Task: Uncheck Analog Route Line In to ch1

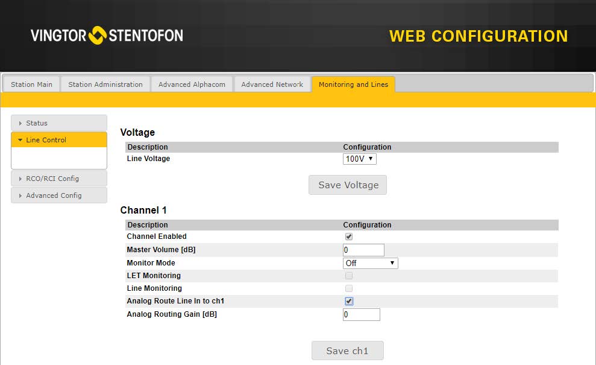Action: [x=349, y=301]
